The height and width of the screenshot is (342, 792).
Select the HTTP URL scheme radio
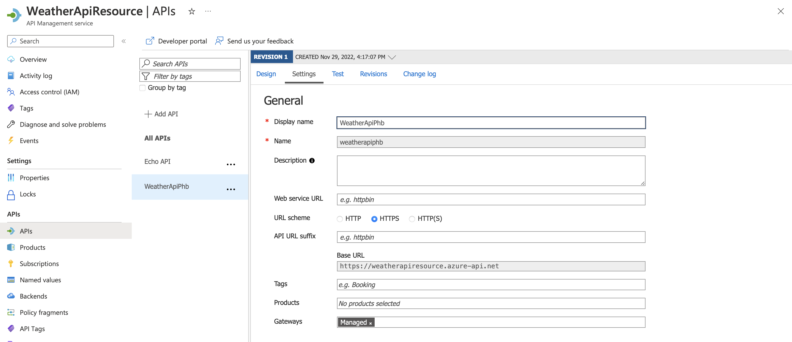pyautogui.click(x=340, y=219)
